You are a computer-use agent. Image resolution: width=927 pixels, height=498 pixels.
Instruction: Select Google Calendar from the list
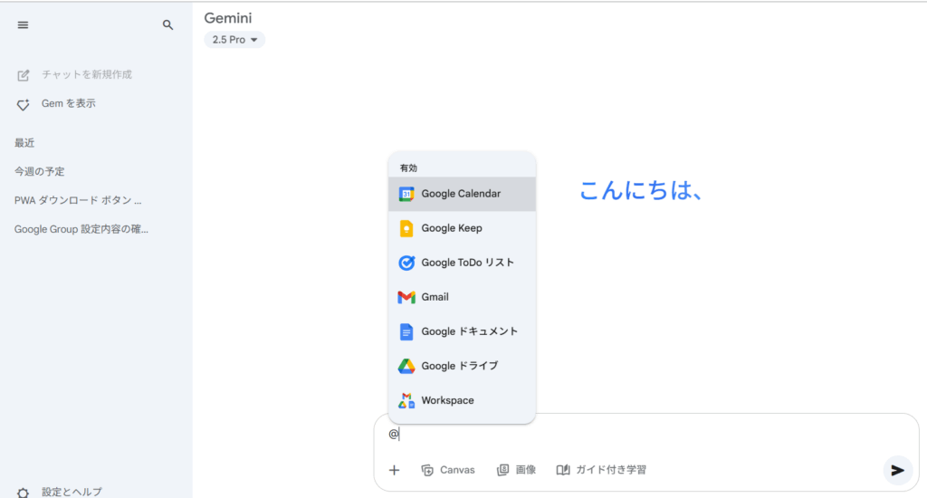(x=462, y=194)
